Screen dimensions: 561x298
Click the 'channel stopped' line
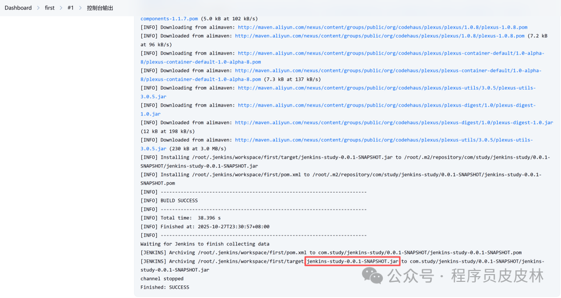click(x=162, y=279)
